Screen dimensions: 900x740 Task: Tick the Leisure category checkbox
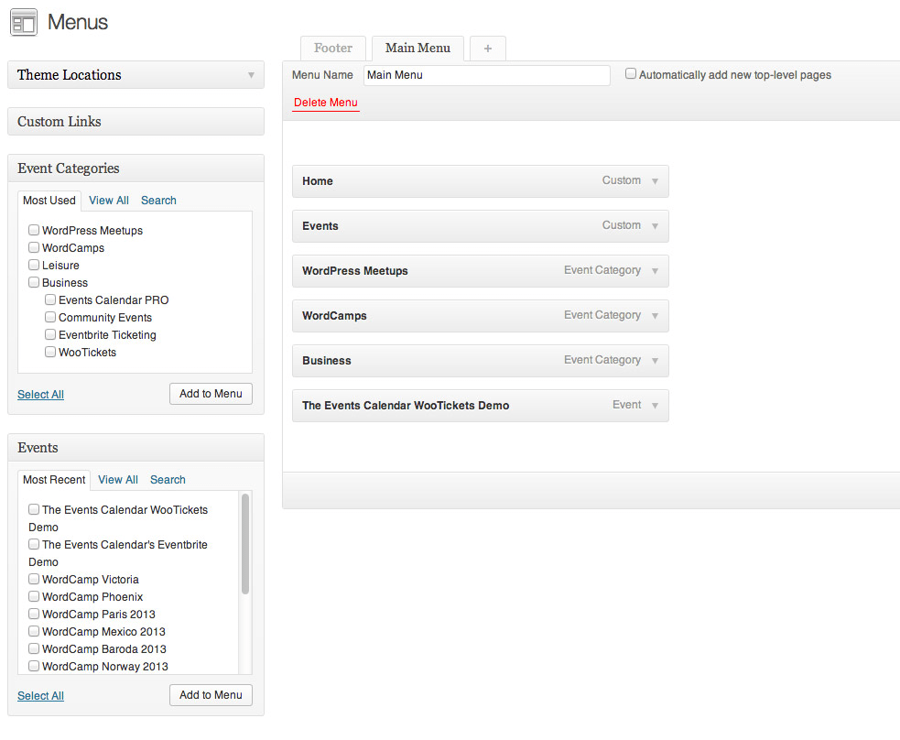pos(34,265)
